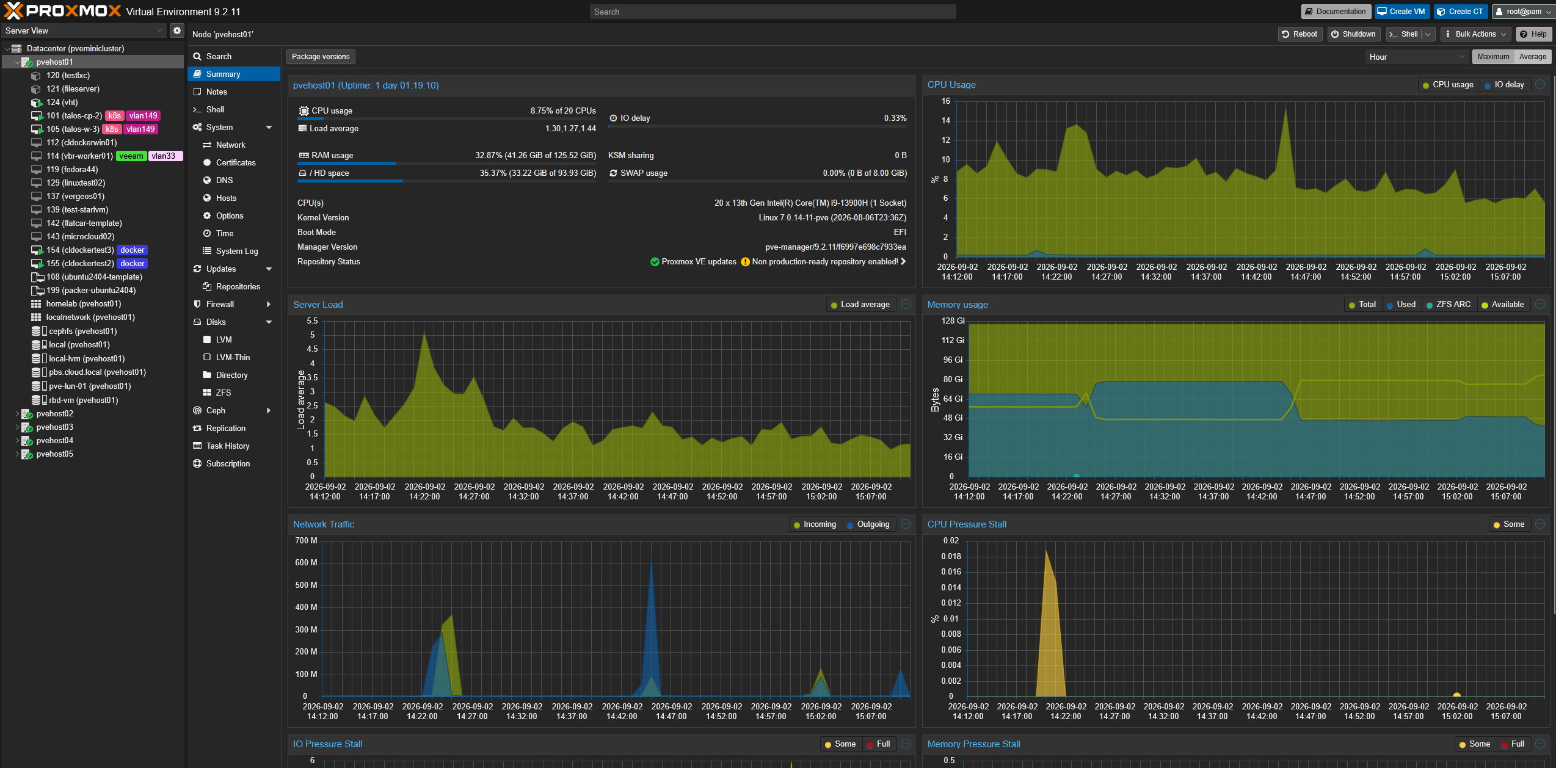Open Task History via its list icon
This screenshot has height=768, width=1556.
[197, 446]
